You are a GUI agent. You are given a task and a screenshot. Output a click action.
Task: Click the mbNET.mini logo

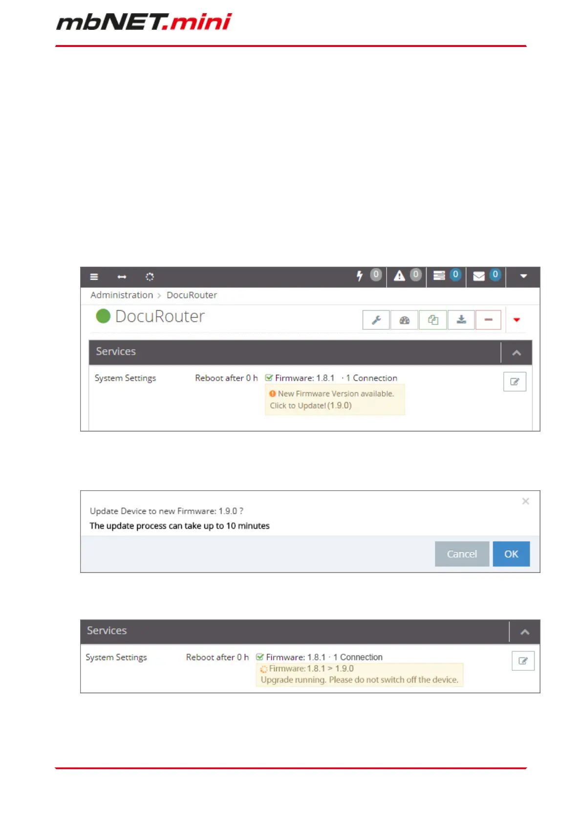click(x=144, y=22)
